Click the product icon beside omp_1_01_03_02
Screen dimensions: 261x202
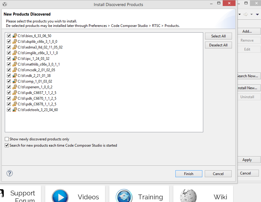coord(15,81)
